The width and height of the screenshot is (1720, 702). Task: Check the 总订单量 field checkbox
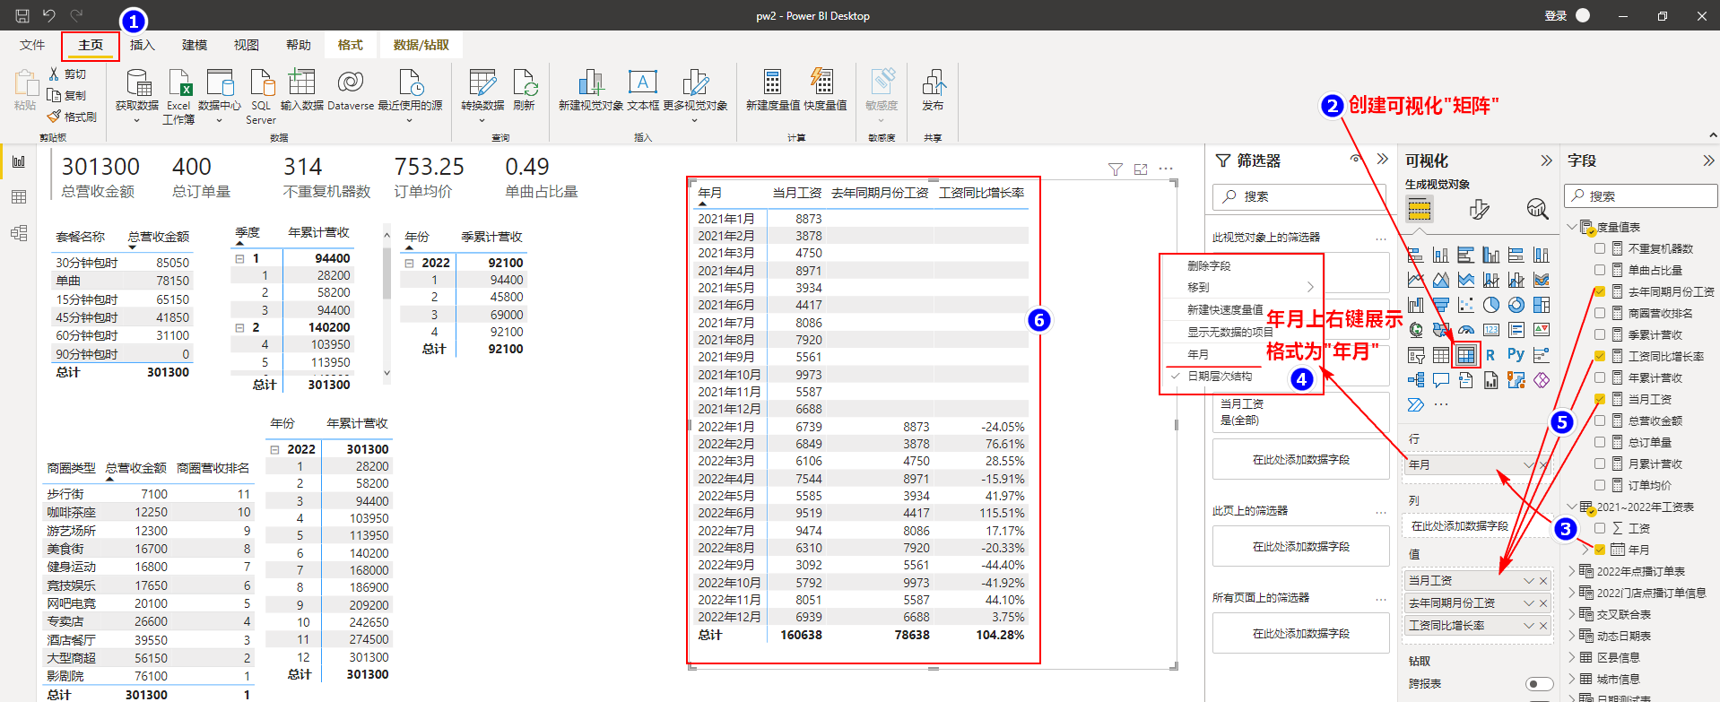(1599, 442)
